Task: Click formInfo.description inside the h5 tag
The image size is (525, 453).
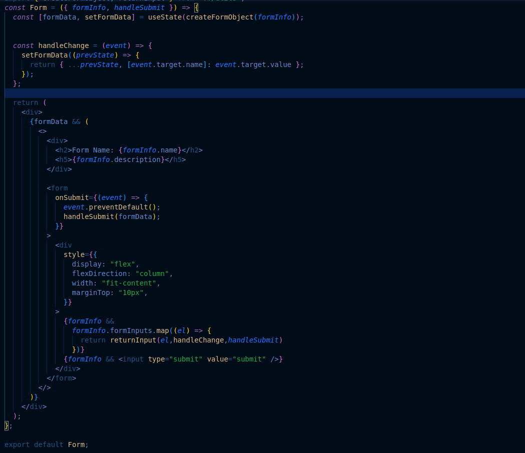Action: point(118,159)
